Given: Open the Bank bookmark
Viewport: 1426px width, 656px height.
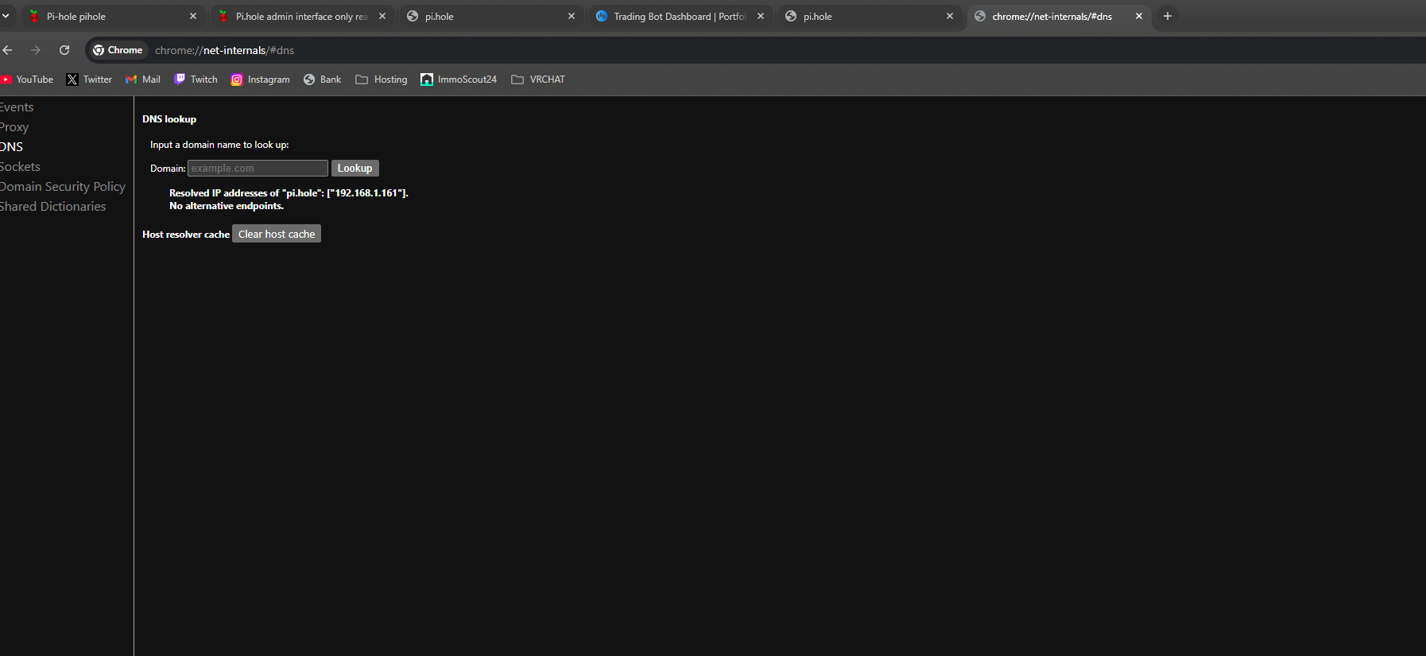Looking at the screenshot, I should 322,80.
